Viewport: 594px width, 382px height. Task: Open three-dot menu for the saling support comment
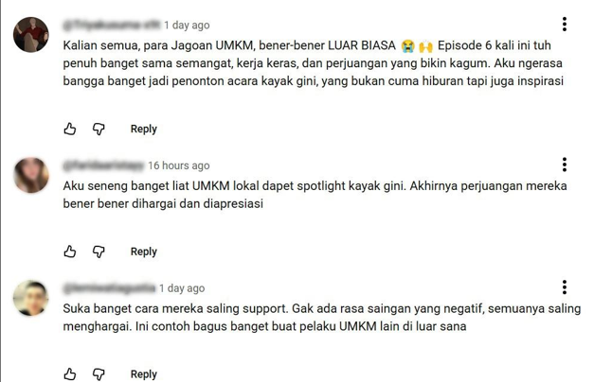[564, 287]
